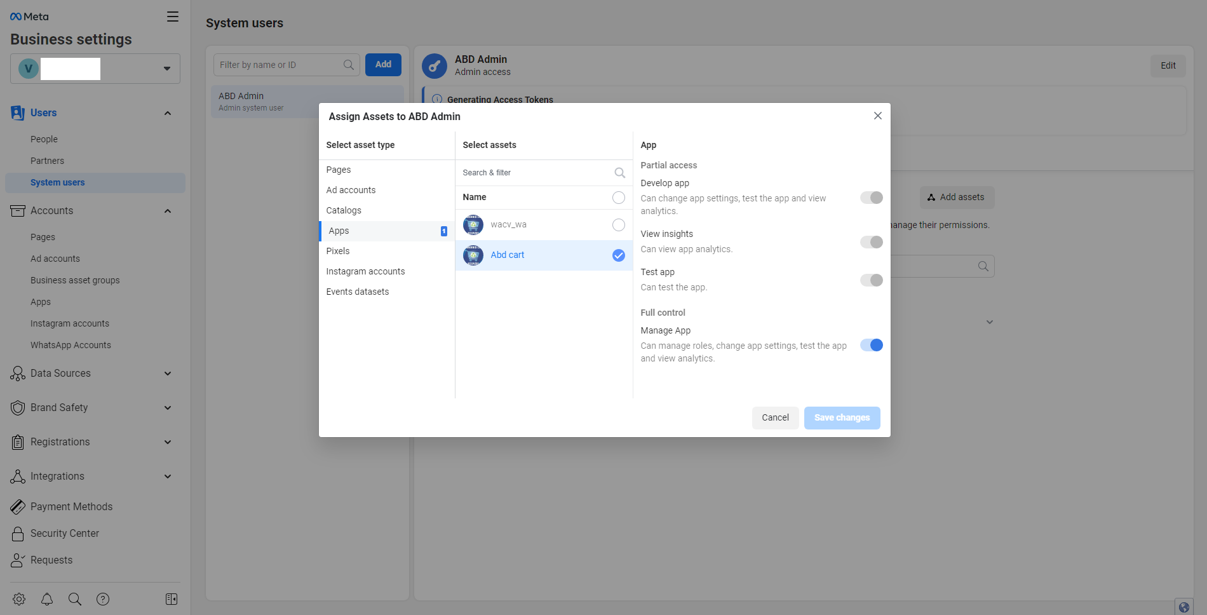This screenshot has height=615, width=1207.
Task: Click the Security Center lock icon
Action: point(18,534)
